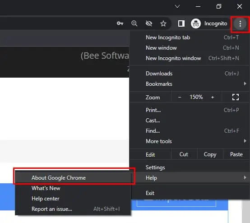Select Find... in the menu
The image size is (250, 223).
(x=190, y=131)
